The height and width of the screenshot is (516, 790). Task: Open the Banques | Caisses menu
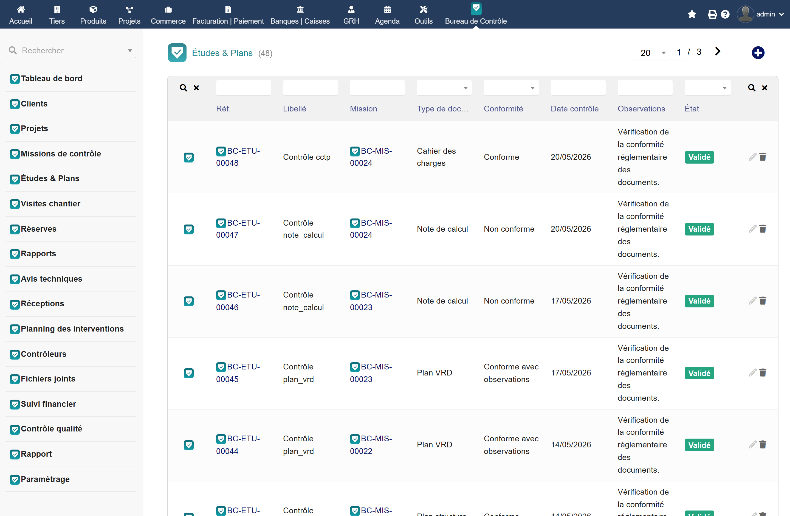tap(300, 15)
